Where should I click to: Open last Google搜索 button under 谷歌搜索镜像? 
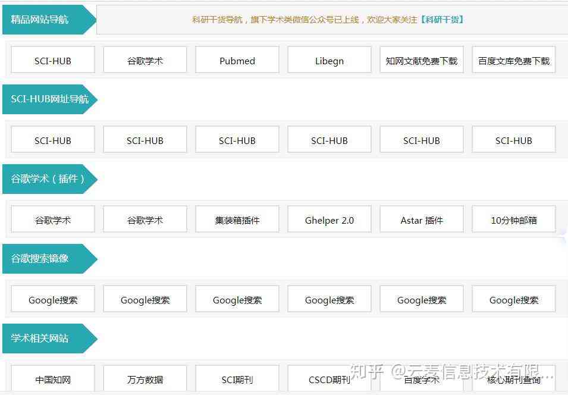tap(514, 299)
